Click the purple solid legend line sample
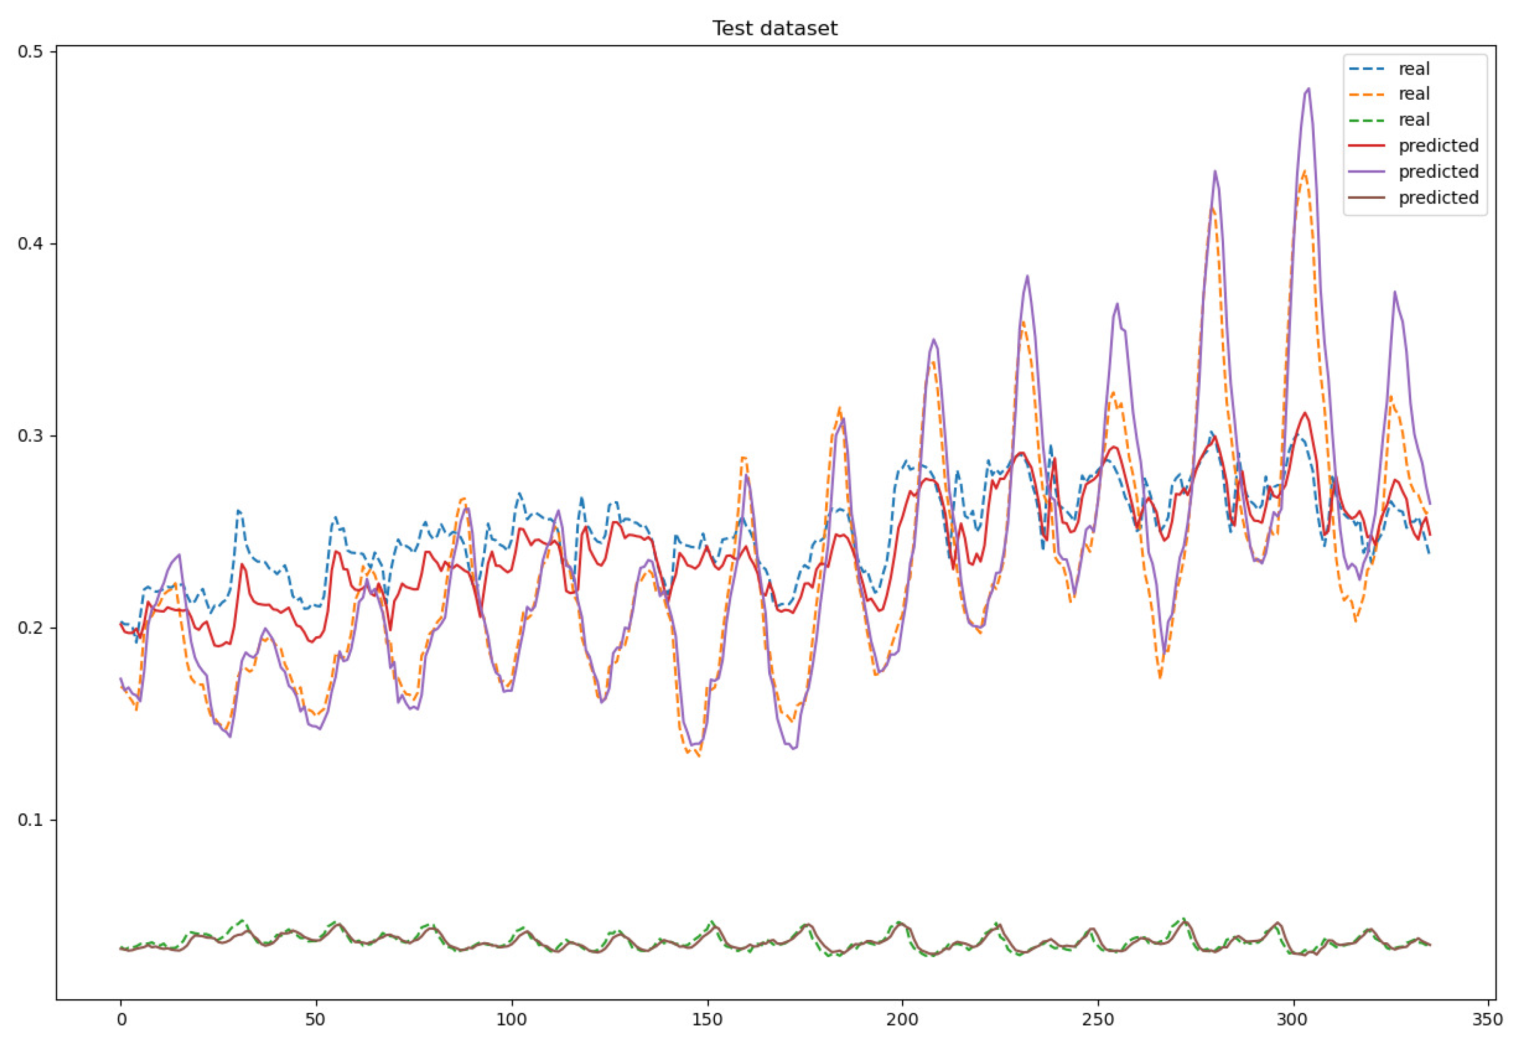The height and width of the screenshot is (1044, 1517). point(1367,172)
